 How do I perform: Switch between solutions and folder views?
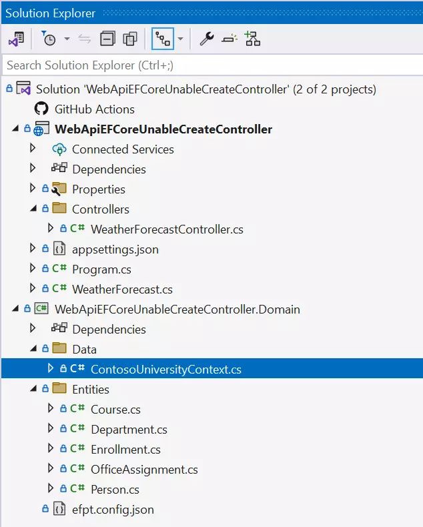pos(17,39)
